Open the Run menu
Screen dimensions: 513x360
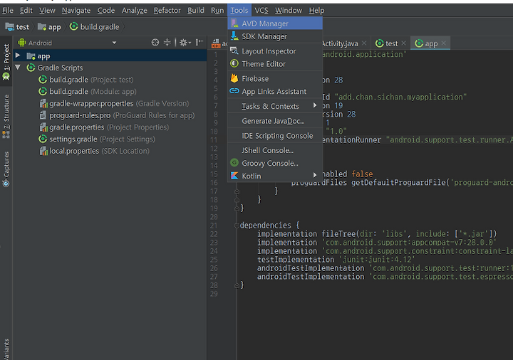(x=217, y=11)
